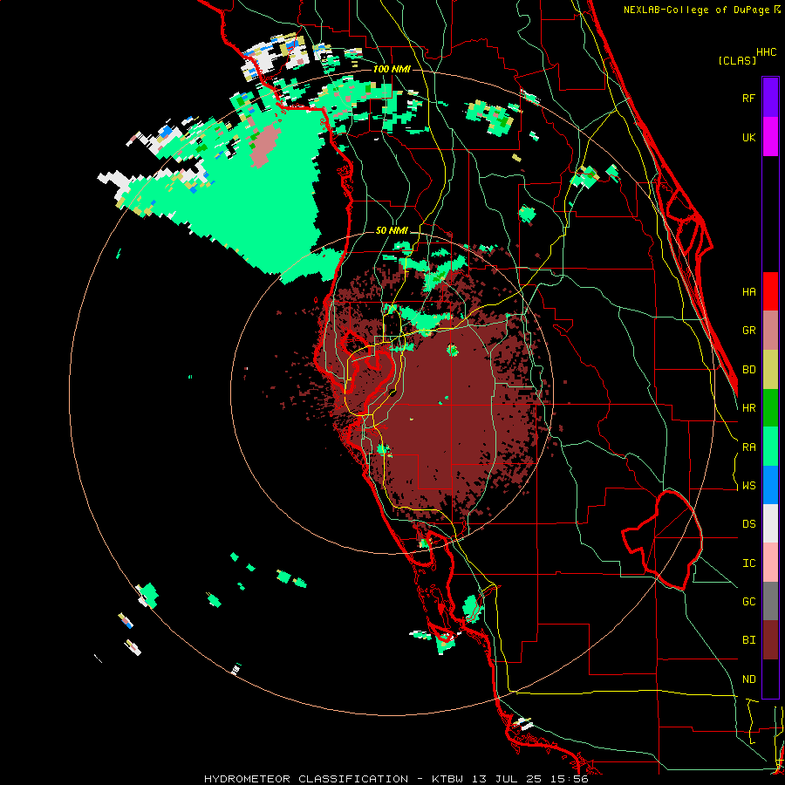Click the 'RA' legend label
The width and height of the screenshot is (785, 785).
748,447
